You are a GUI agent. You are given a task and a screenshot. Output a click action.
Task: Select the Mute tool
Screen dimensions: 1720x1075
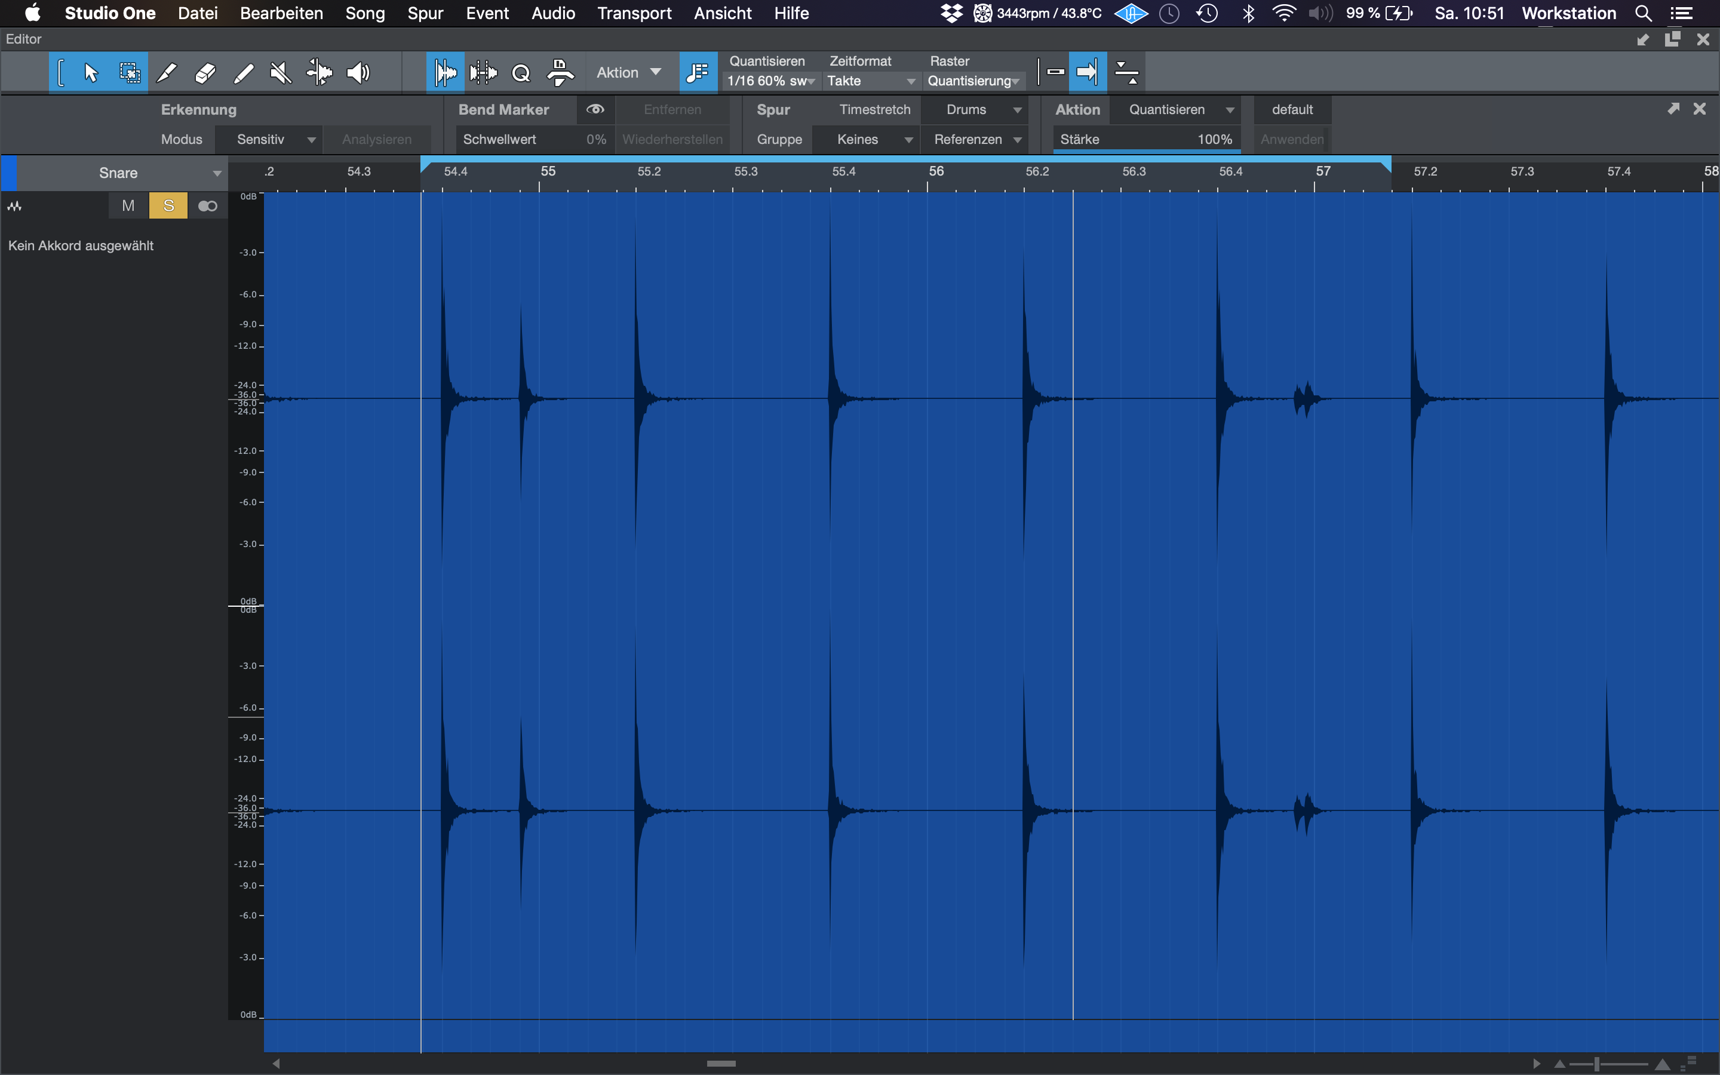[281, 72]
